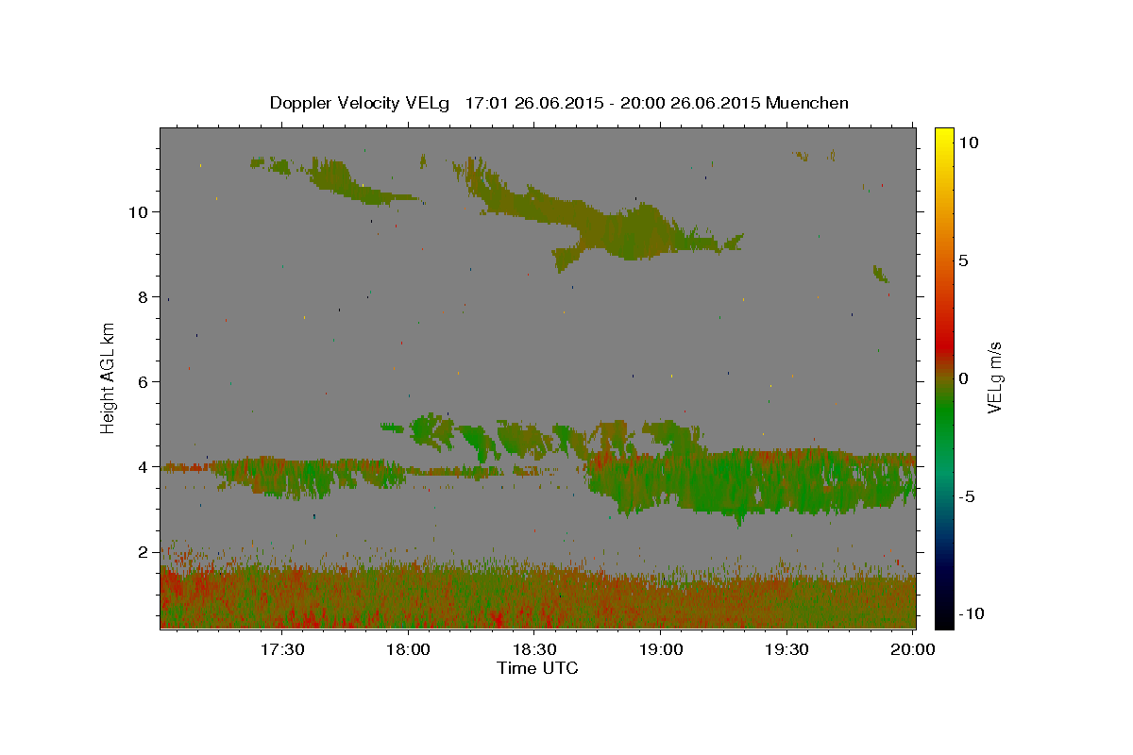Click the dark bottom end of the colorbar
Viewport: 1133px width, 755px height.
click(x=943, y=620)
